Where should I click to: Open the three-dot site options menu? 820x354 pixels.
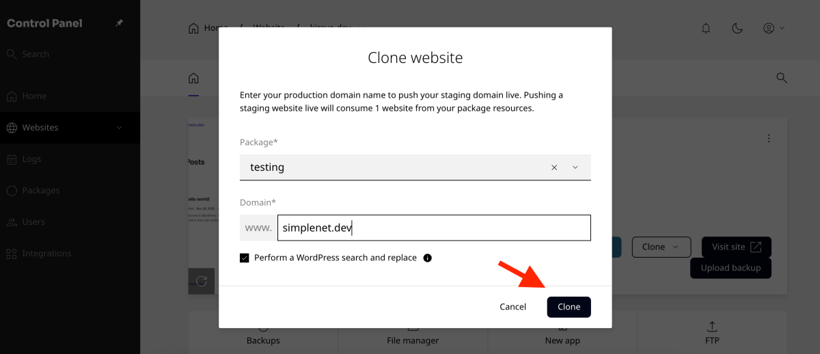click(769, 138)
